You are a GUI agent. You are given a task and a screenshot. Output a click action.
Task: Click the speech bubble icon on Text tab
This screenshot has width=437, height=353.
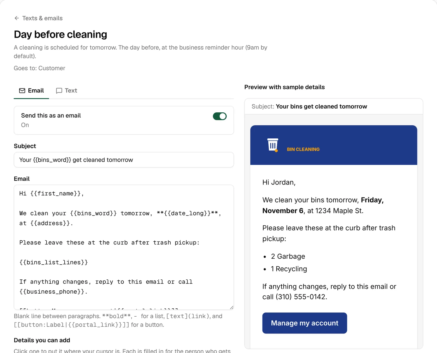pyautogui.click(x=59, y=90)
